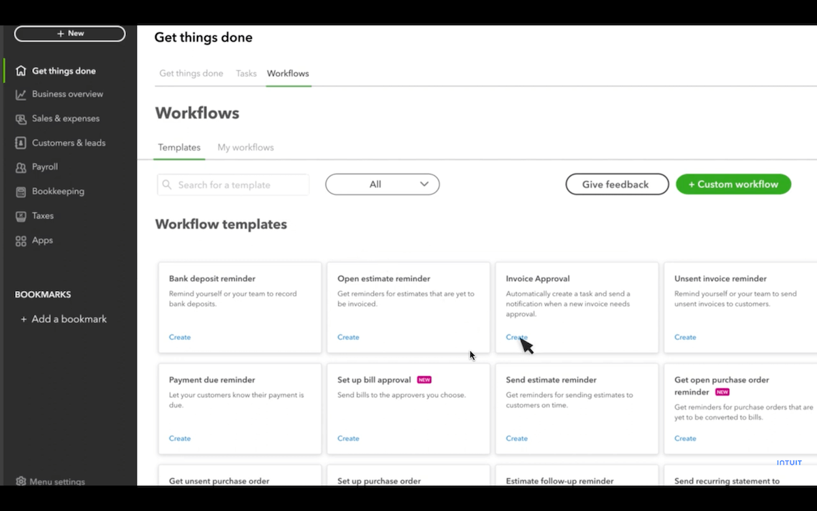Click Create on Get open purchase order reminder
The width and height of the screenshot is (817, 511).
click(685, 439)
